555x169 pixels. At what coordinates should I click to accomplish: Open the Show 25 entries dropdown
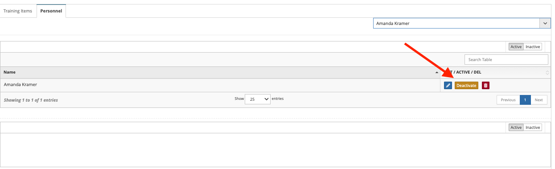pyautogui.click(x=258, y=99)
